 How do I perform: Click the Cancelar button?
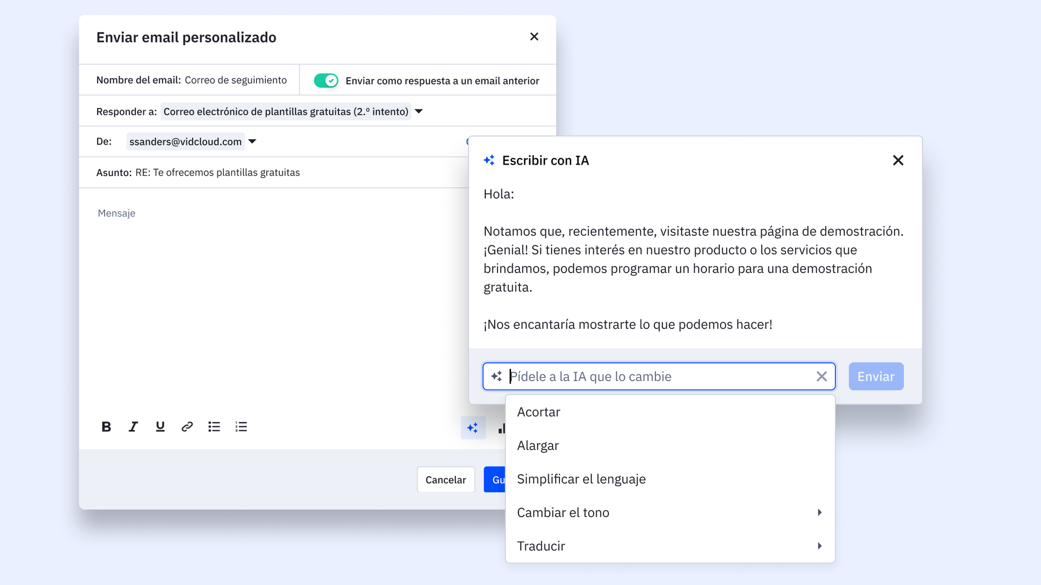pyautogui.click(x=445, y=480)
